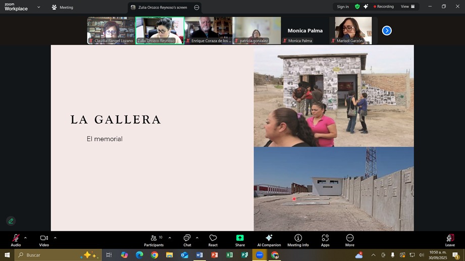Click the green Share screen button
This screenshot has width=465, height=261.
pos(240,240)
